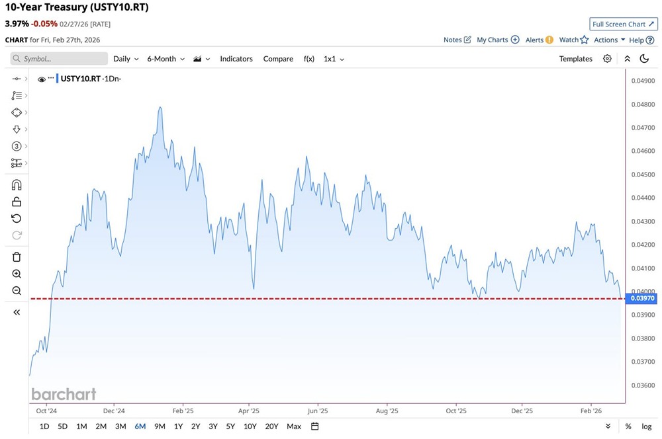This screenshot has height=439, width=662.
Task: Remove all drawings with the trash icon
Action: pos(17,256)
